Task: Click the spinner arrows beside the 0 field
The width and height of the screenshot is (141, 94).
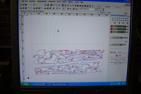Action: tap(103, 10)
